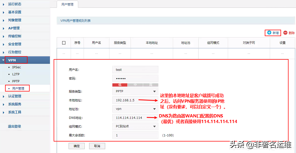Click the red 低 password strength segment
296x153 pixels.
tap(120, 85)
